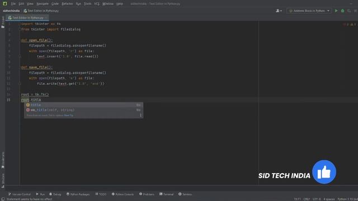
Task: Open the Run menu in menu bar
Action: point(78,4)
